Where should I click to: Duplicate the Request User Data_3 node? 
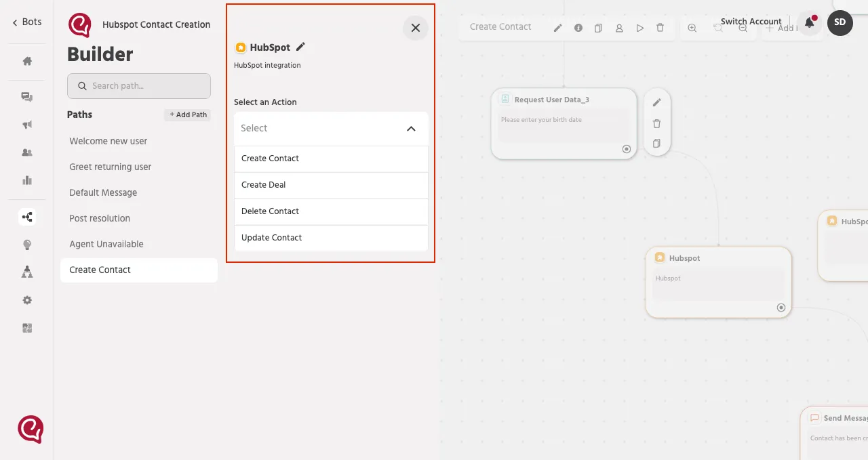656,144
